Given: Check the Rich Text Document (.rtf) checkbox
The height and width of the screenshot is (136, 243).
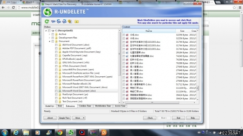Looking at the screenshot, I should point(56,98).
